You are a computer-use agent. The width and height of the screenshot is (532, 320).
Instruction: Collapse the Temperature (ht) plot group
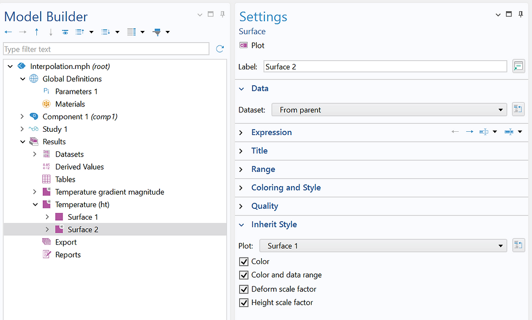point(35,204)
